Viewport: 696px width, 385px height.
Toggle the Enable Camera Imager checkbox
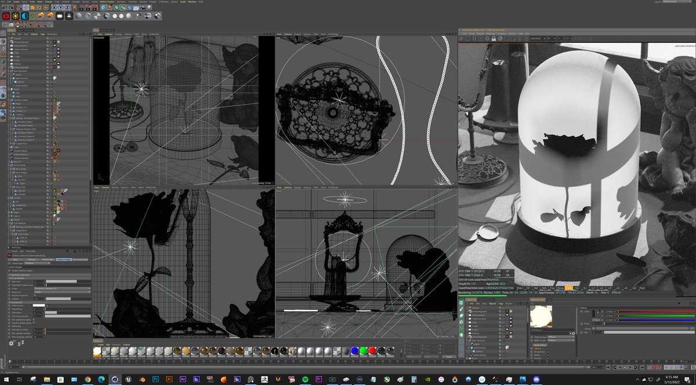point(34,271)
